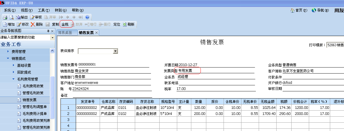Screen dimensions: 344x131
Task: Click the 备注 remarks field
Action: point(112,95)
